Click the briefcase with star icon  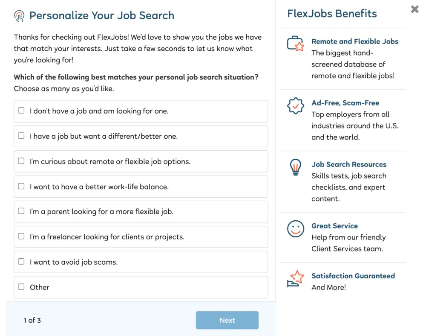(296, 44)
